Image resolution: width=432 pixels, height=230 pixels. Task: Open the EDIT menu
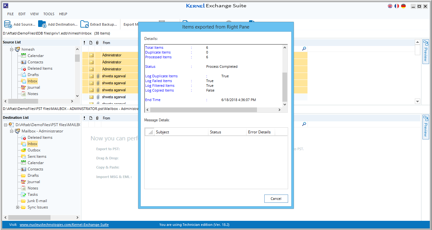22,14
